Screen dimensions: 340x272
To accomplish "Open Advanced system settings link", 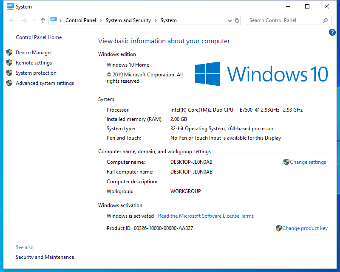I will [45, 83].
